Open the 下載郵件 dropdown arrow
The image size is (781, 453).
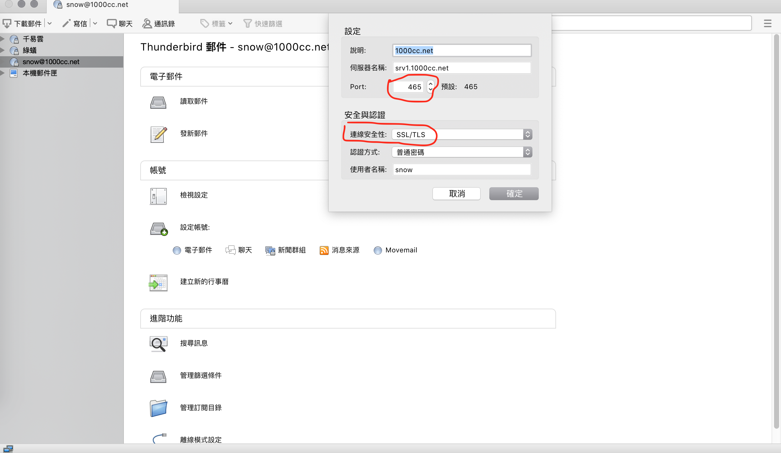point(50,23)
